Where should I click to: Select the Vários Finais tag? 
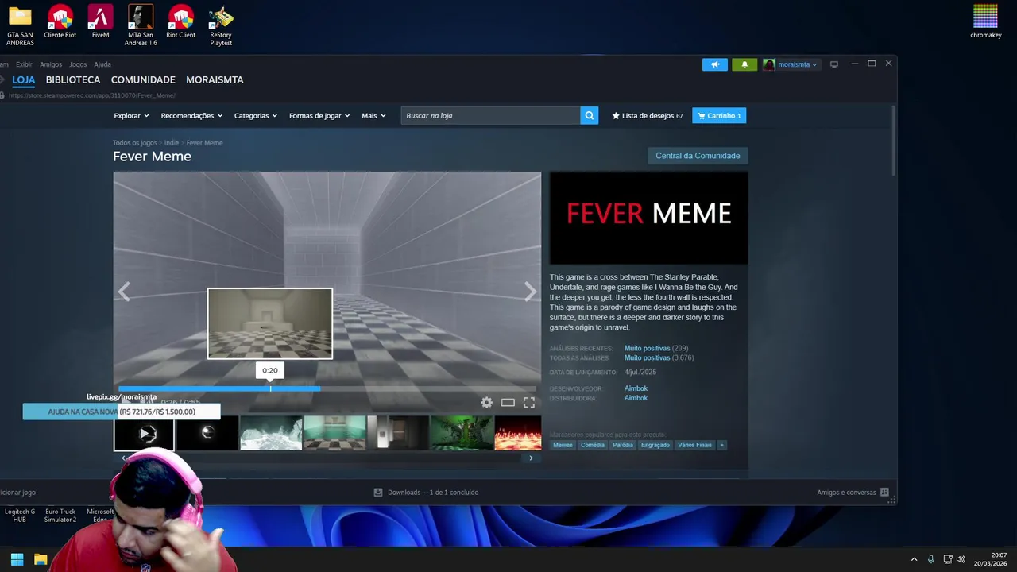pos(695,445)
